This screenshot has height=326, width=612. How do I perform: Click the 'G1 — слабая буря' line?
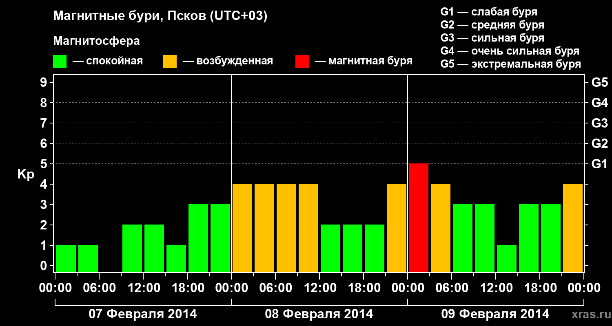pos(489,12)
